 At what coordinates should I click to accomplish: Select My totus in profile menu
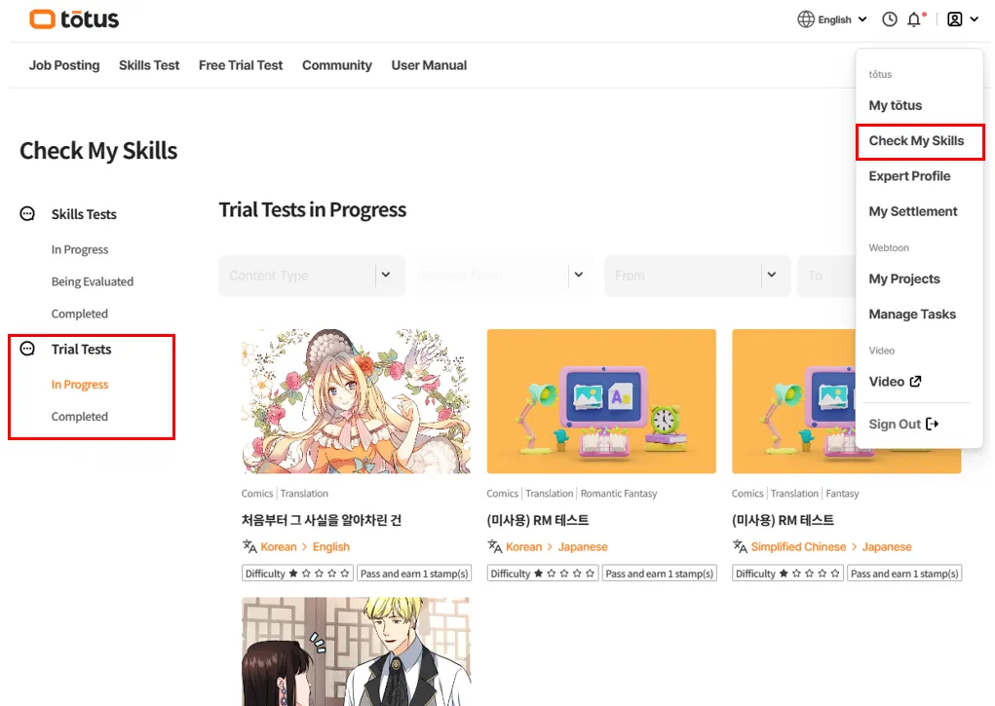[896, 105]
